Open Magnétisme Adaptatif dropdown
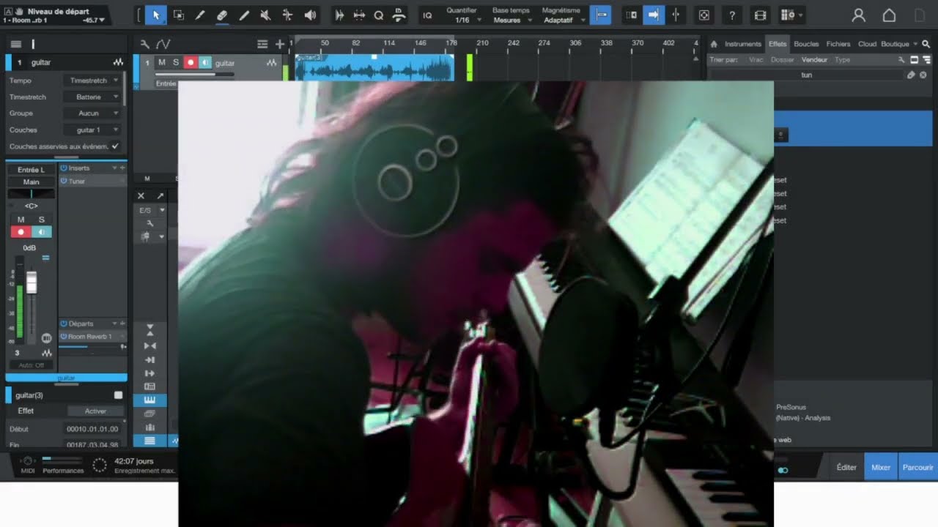Screen dimensions: 938x527 point(564,20)
